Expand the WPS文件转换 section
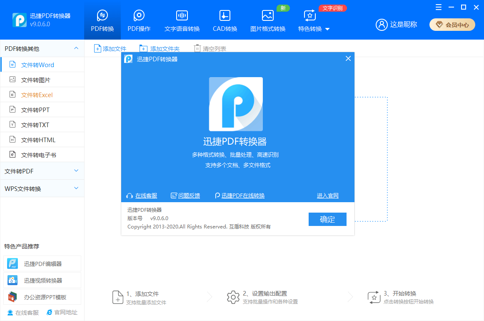Viewport: 484px width, 321px height. [76, 188]
